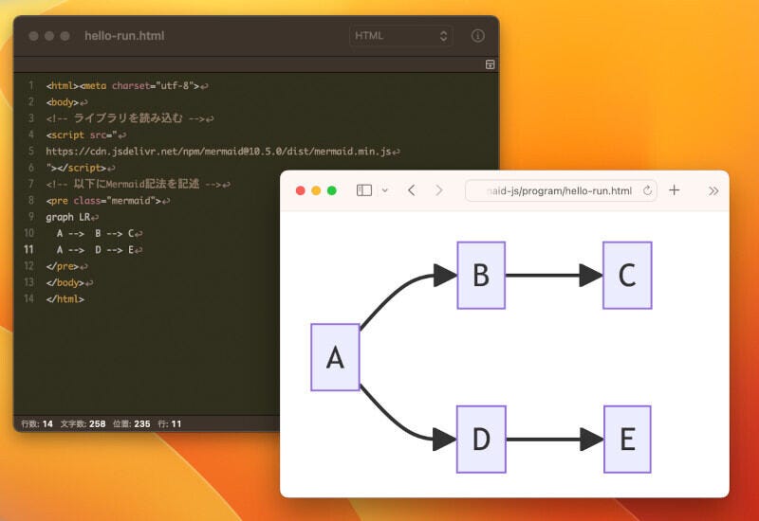Click the '行: 11' status bar entry
The image size is (759, 521).
pos(170,423)
